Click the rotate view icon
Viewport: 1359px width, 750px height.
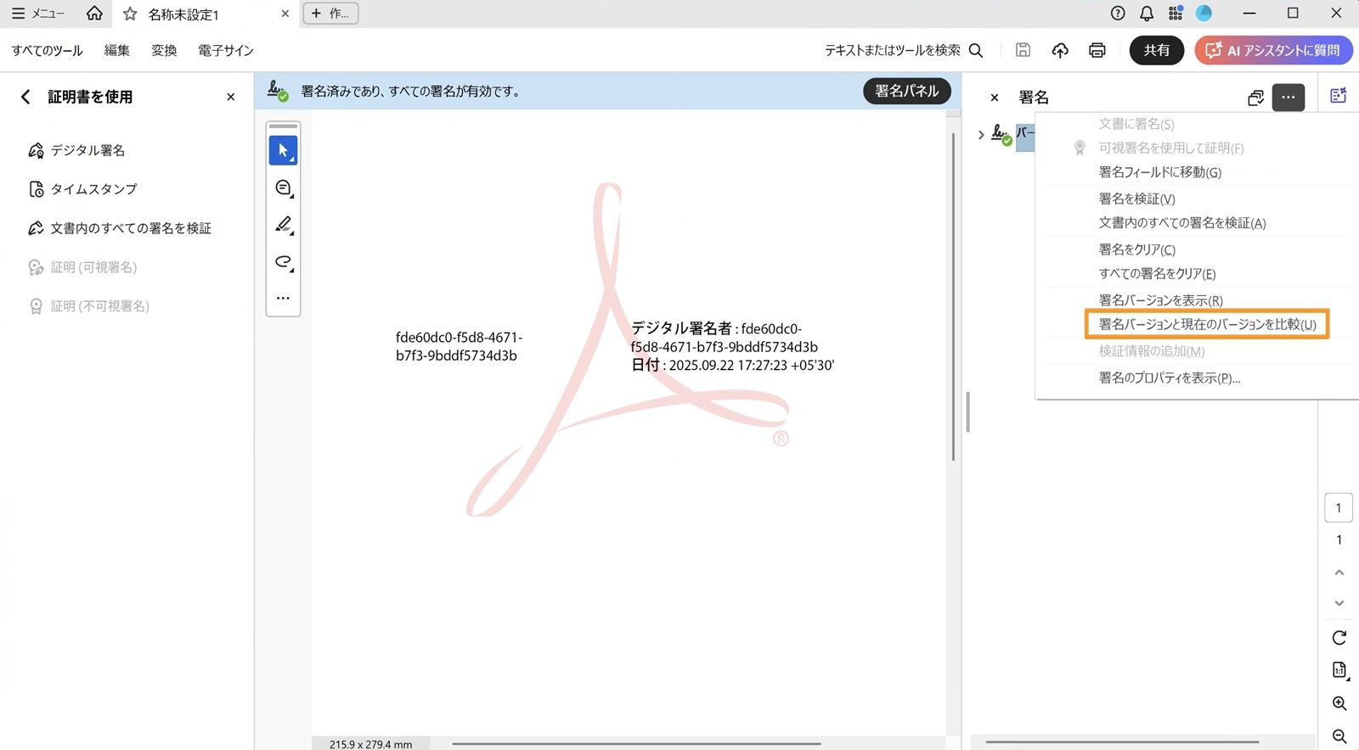click(x=1339, y=637)
